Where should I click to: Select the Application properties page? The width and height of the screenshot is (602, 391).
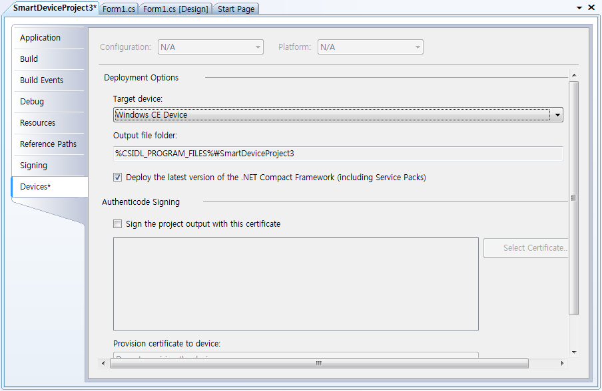[x=41, y=38]
